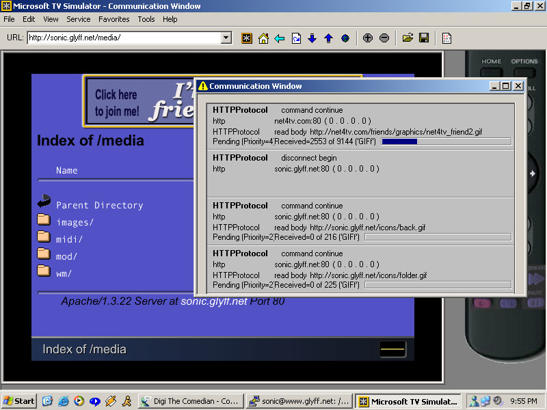Open the images/ directory link

[75, 222]
